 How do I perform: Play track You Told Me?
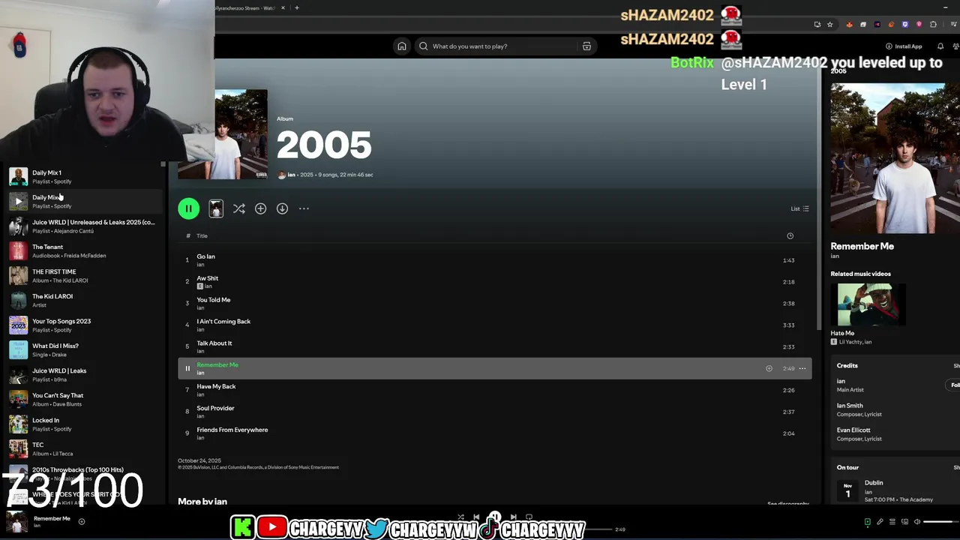pyautogui.click(x=495, y=304)
